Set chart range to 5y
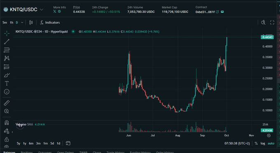 (19, 144)
